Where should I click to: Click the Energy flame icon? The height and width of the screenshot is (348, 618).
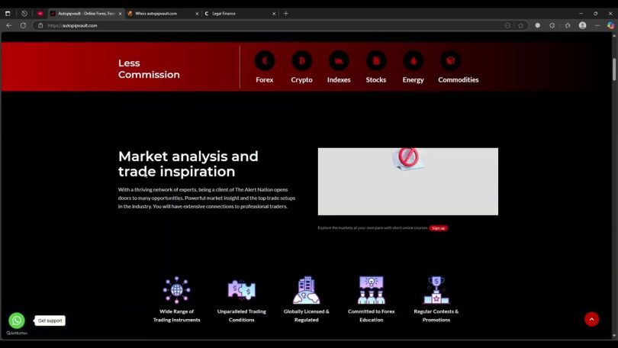[x=413, y=61]
